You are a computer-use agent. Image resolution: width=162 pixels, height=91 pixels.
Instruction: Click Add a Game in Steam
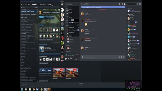24,85
